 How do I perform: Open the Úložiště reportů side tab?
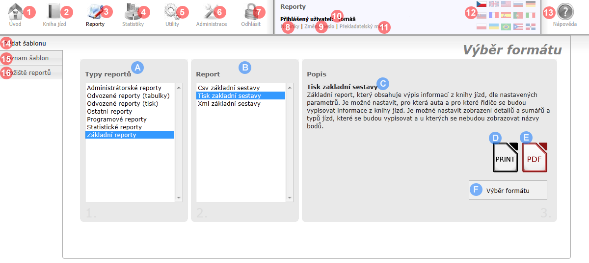(x=31, y=72)
